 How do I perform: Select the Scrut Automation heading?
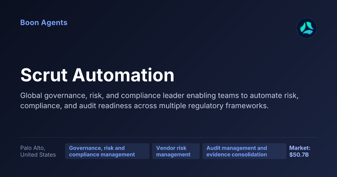(97, 75)
